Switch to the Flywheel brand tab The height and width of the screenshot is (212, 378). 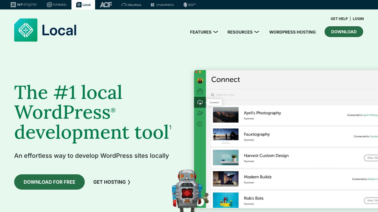click(x=56, y=5)
